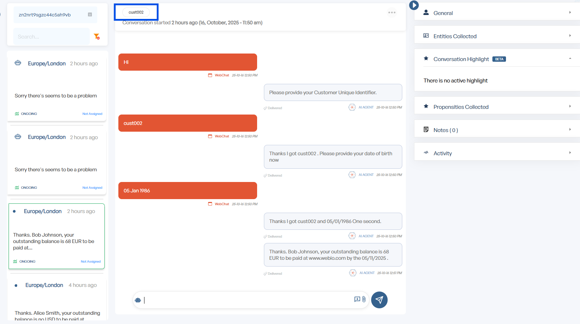Click in the Search conversations field
Image resolution: width=580 pixels, height=324 pixels.
(x=51, y=37)
